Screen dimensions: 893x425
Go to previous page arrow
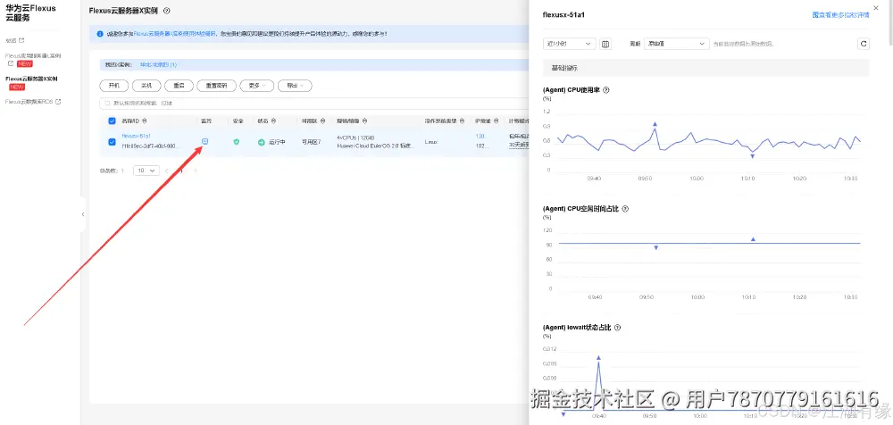(x=167, y=171)
